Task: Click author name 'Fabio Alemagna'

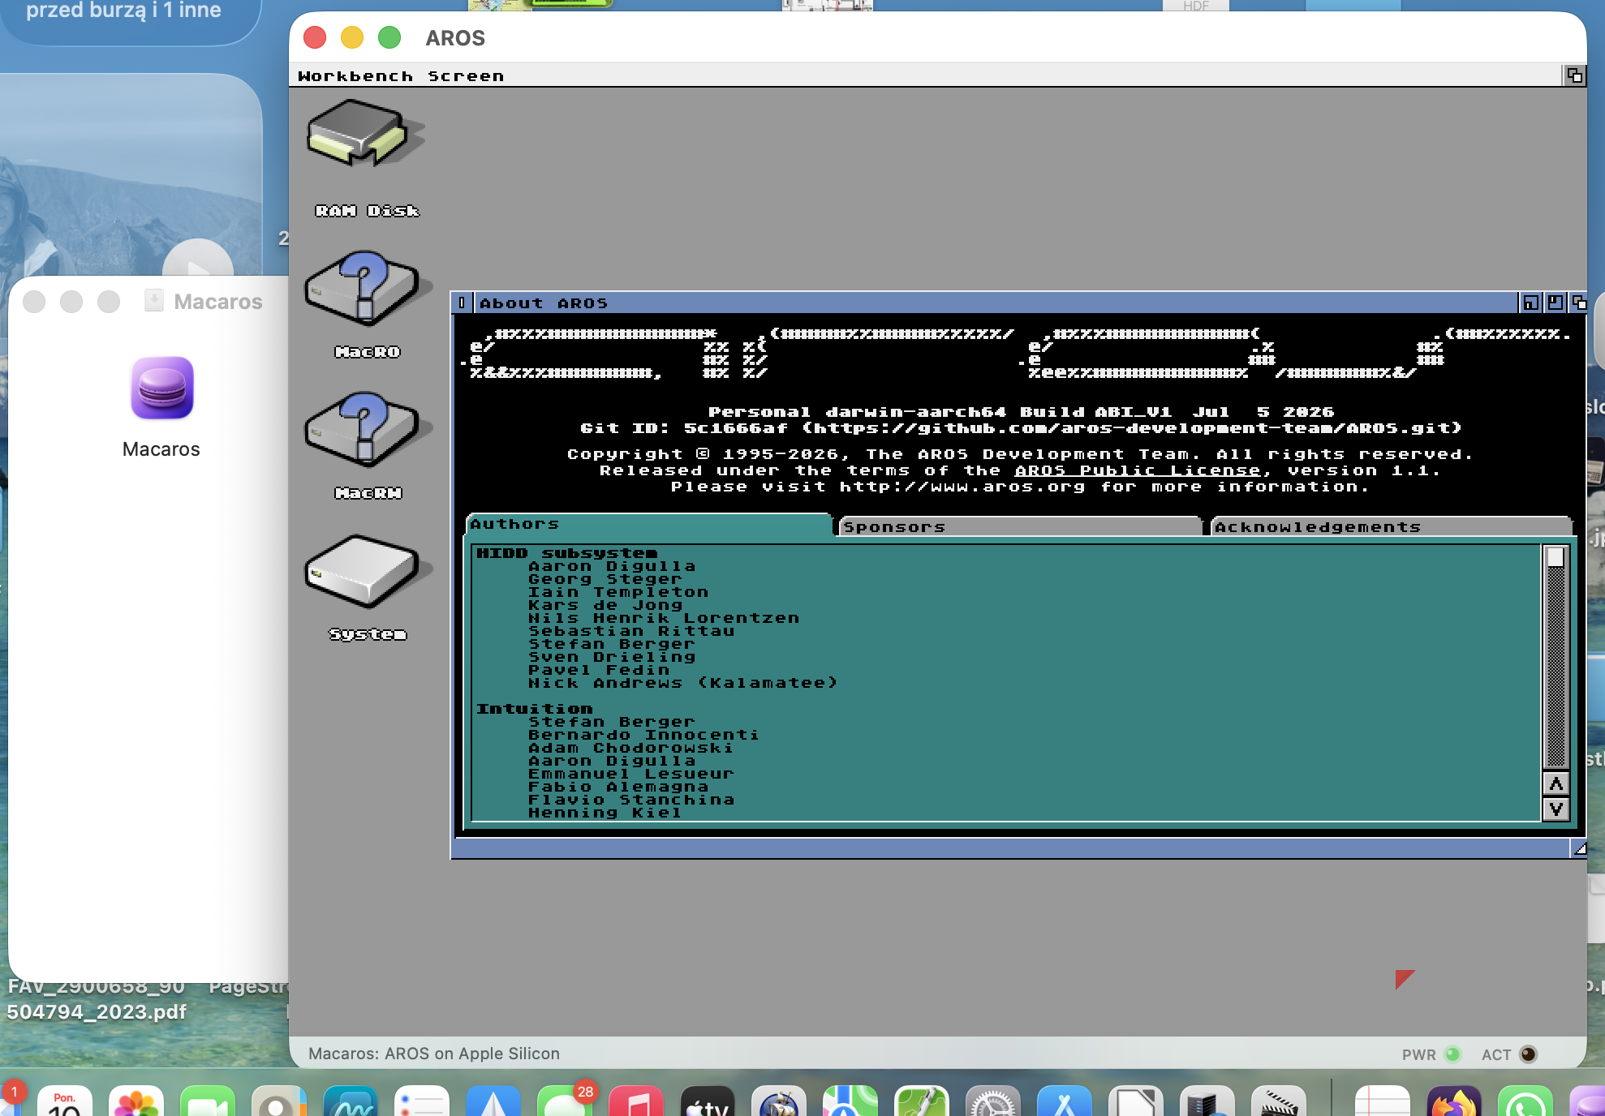Action: pyautogui.click(x=618, y=787)
